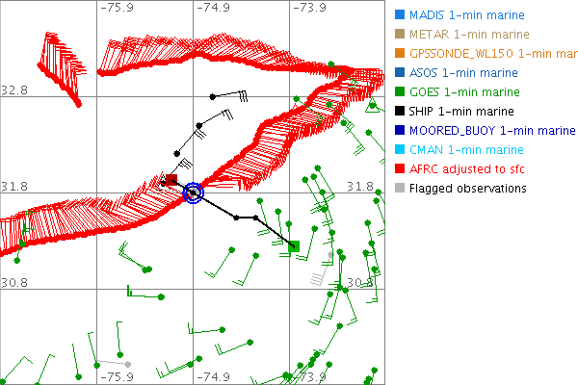The image size is (578, 385).
Task: Select Flagged observations legend label
Action: 467,188
